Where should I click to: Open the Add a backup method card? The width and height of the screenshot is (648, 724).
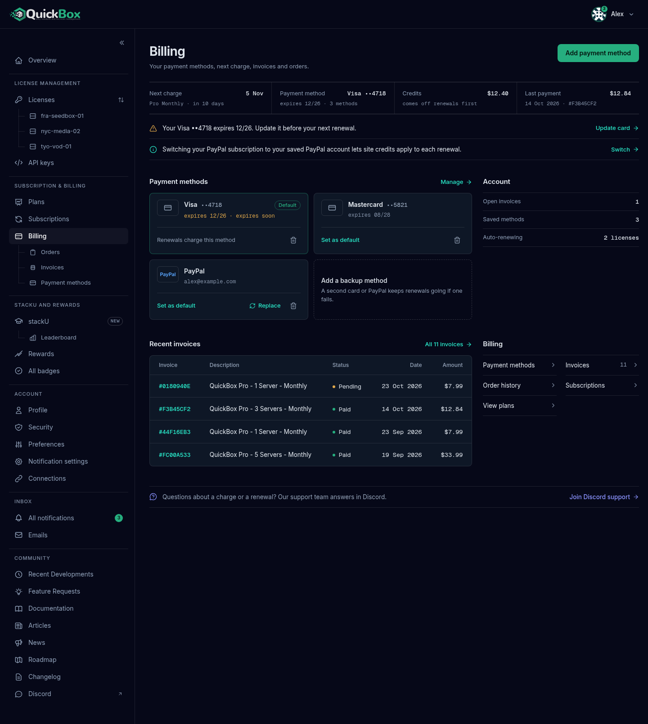click(x=393, y=290)
